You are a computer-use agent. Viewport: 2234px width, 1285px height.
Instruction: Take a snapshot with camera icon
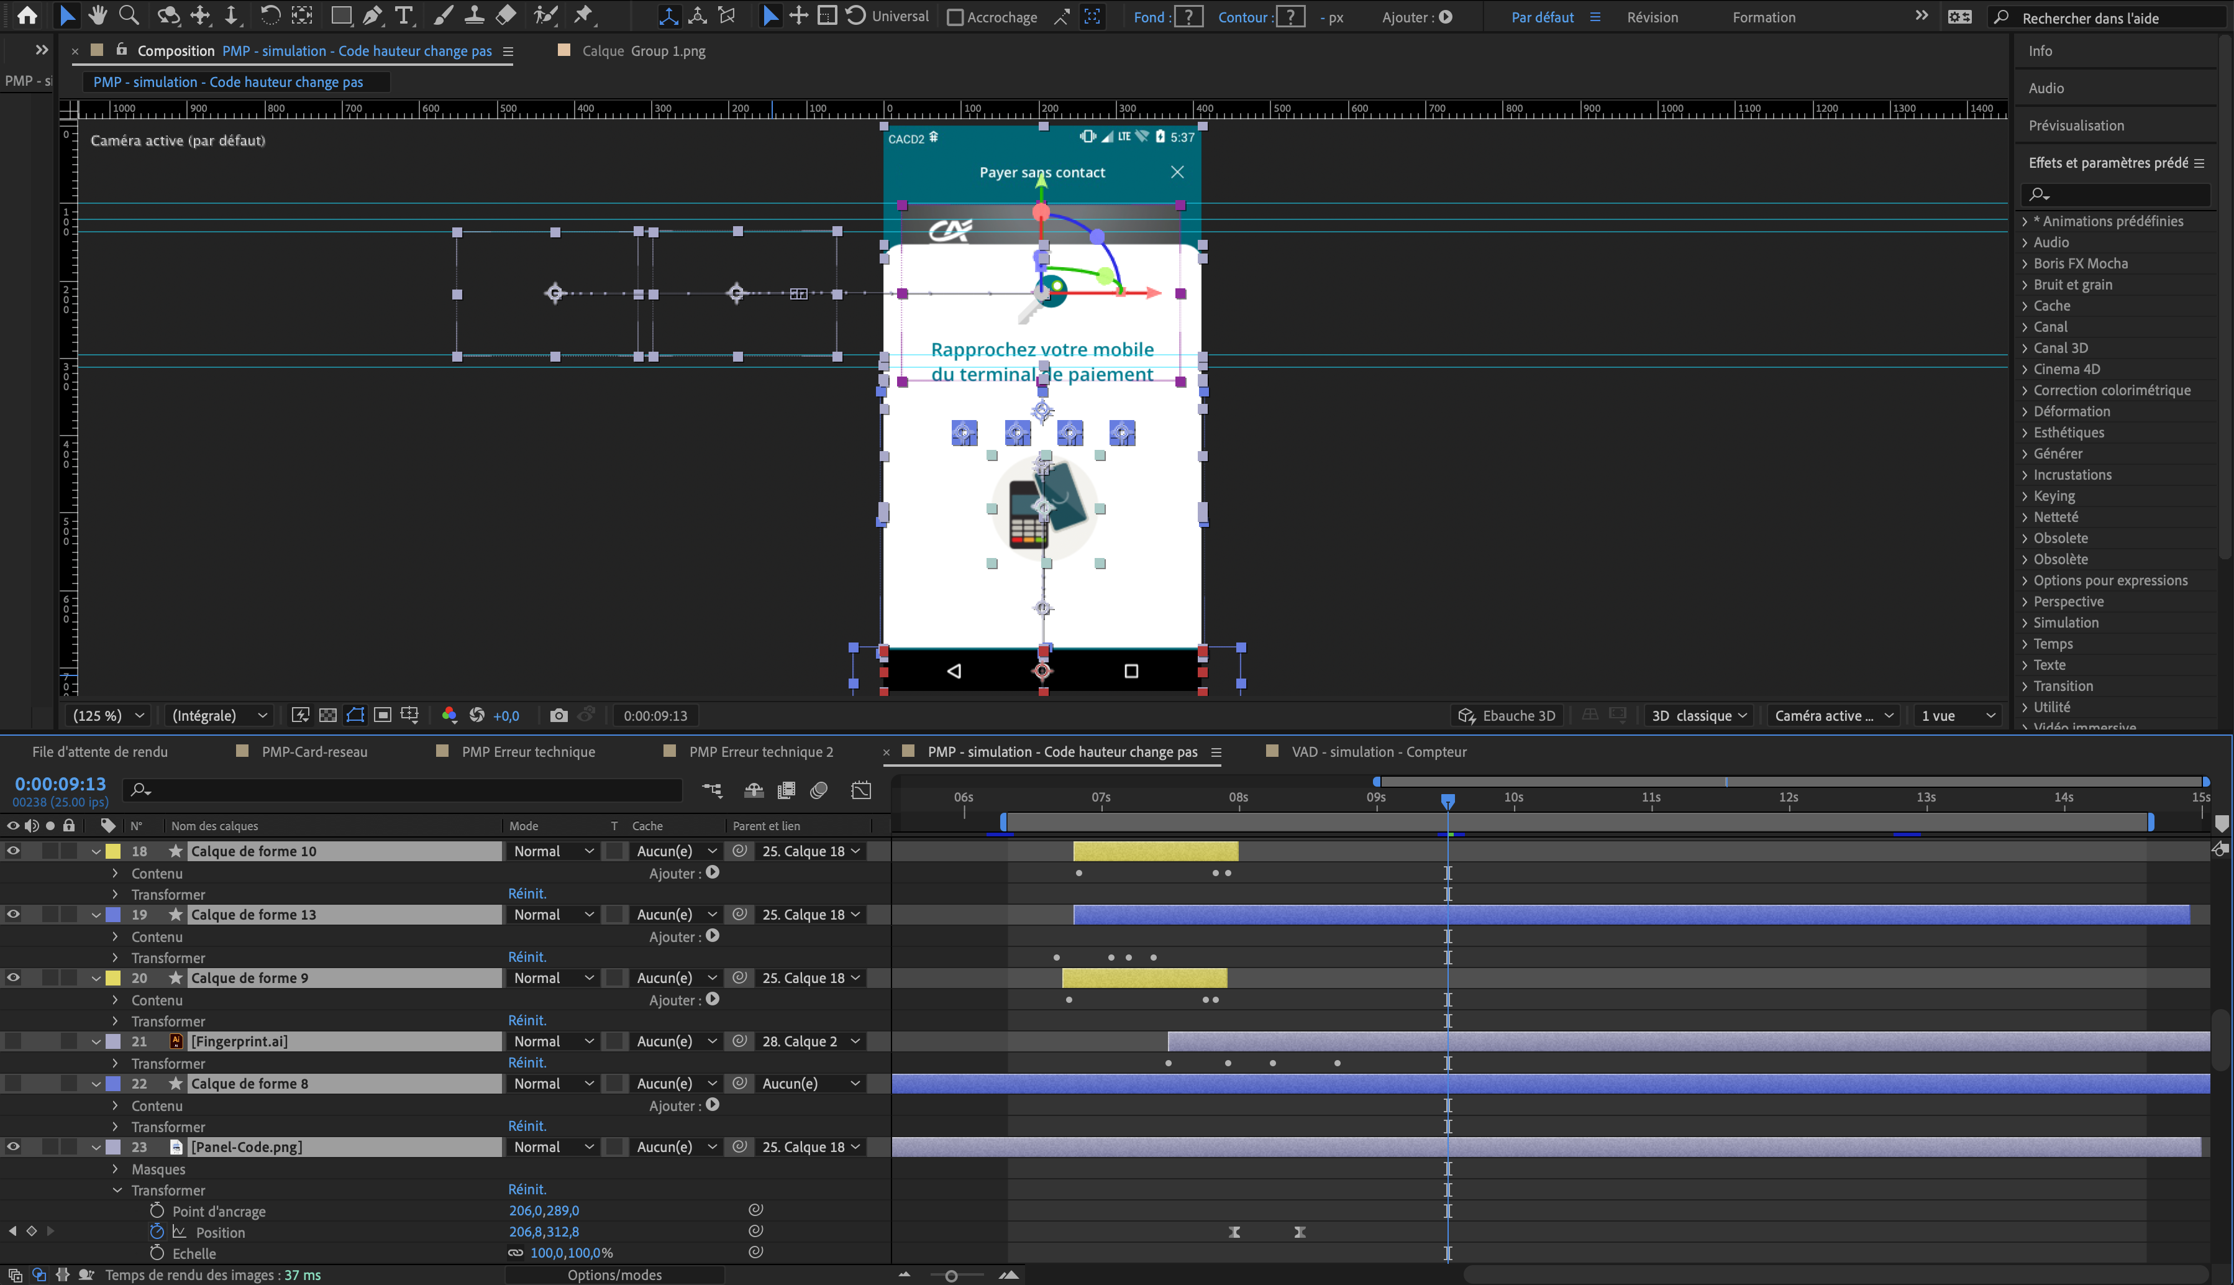(558, 716)
